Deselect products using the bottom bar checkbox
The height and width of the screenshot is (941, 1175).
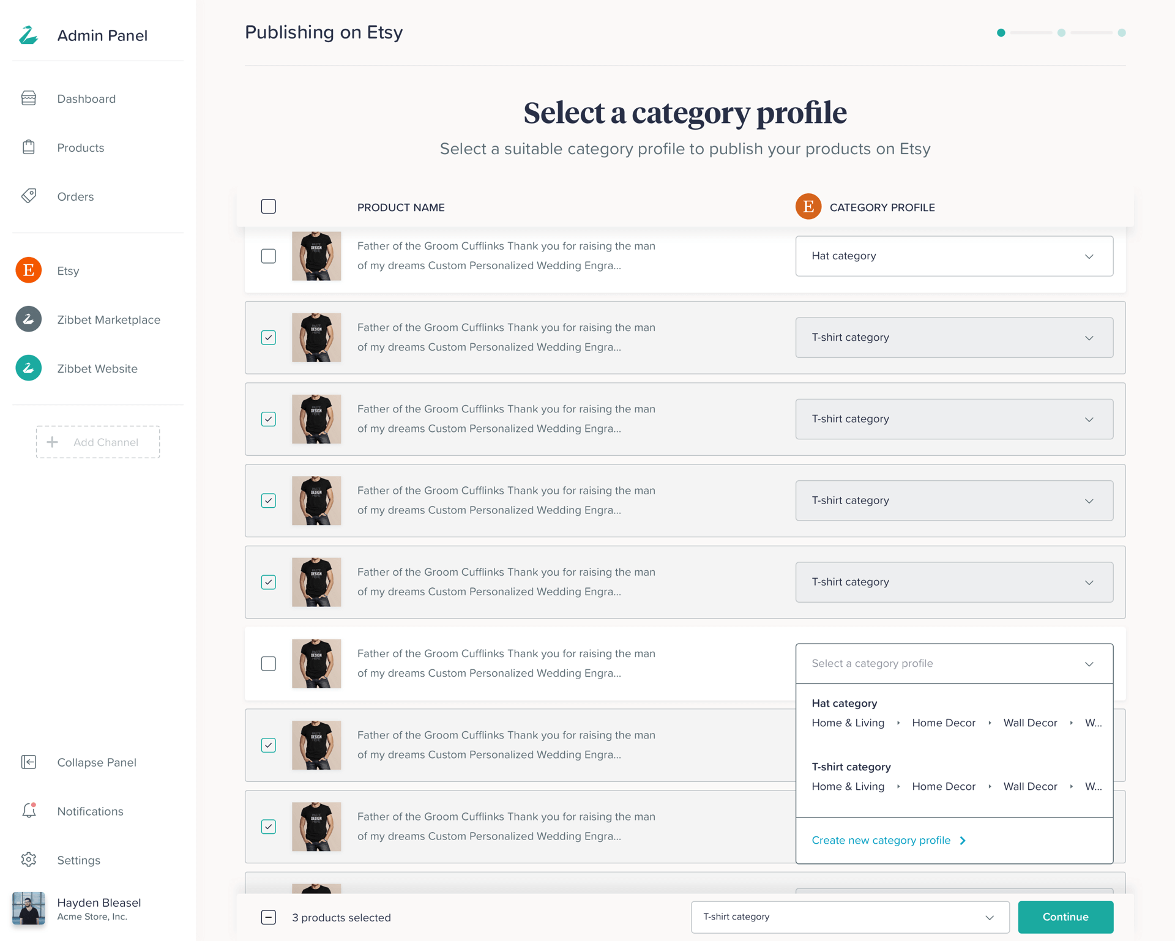(269, 917)
